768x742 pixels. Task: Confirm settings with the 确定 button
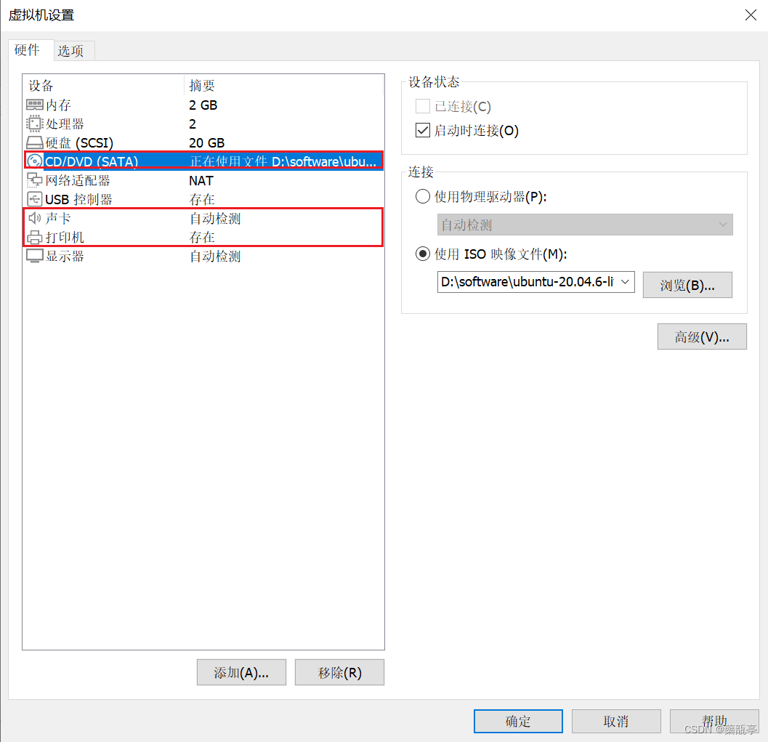click(518, 721)
